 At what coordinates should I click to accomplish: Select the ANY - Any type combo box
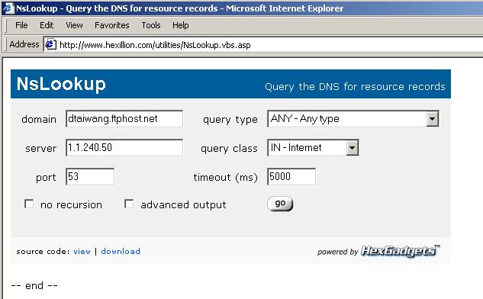[353, 119]
